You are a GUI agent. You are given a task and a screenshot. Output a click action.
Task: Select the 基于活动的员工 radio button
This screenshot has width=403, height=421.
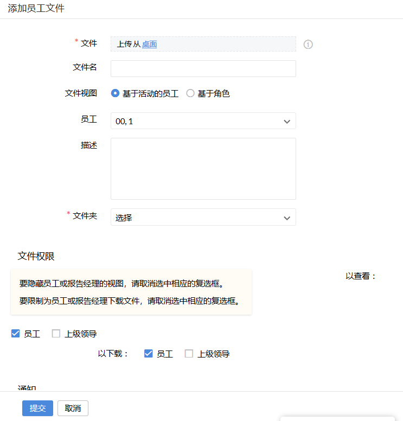click(x=115, y=93)
